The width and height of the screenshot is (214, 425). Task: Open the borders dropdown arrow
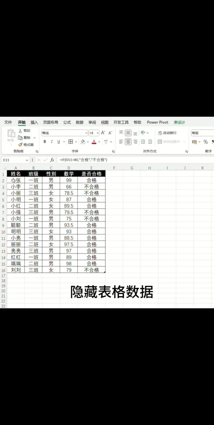point(76,142)
